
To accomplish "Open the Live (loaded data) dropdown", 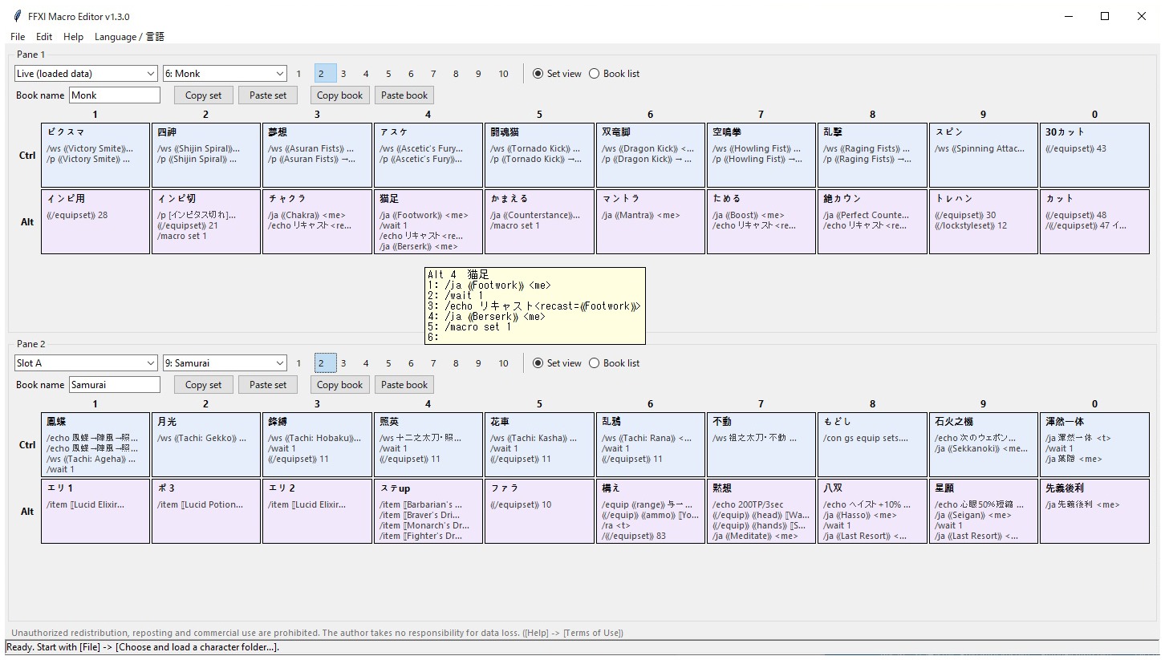I will [x=86, y=74].
